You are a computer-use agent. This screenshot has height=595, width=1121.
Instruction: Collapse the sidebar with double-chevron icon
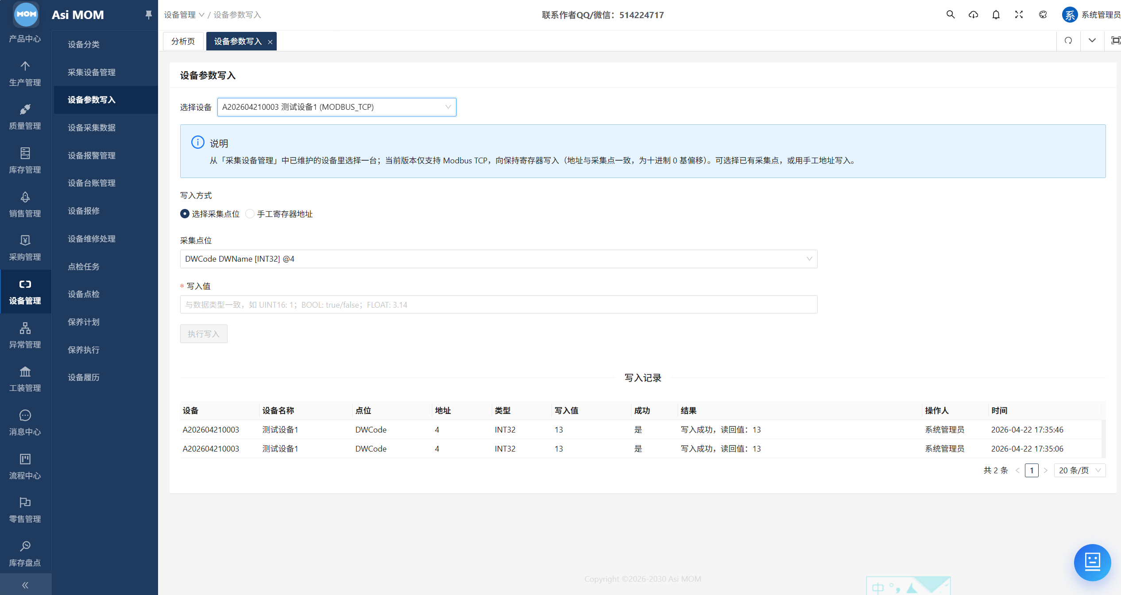[x=25, y=585]
